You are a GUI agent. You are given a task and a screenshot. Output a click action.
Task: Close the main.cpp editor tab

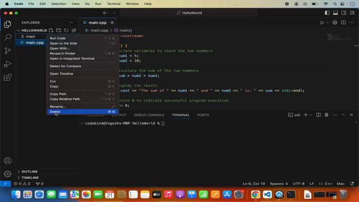(x=112, y=22)
